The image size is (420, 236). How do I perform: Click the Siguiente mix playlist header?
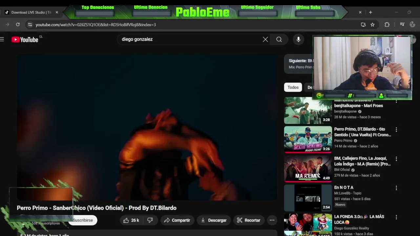click(x=299, y=64)
